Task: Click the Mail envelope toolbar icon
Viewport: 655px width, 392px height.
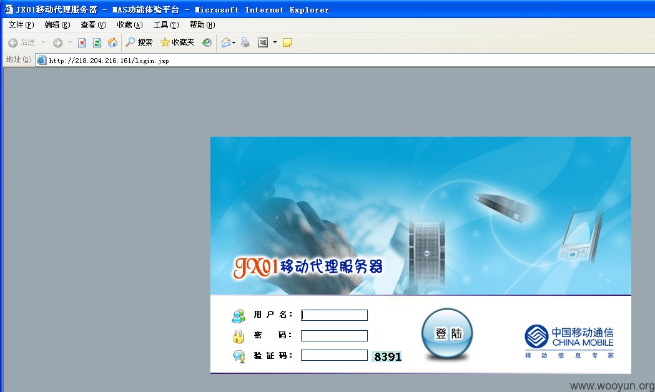Action: click(226, 42)
